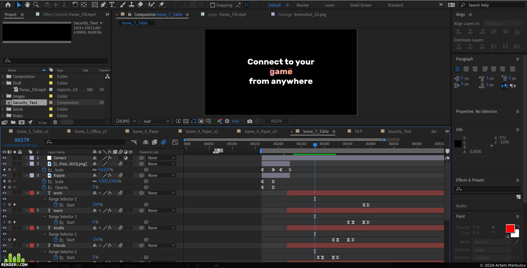Select the Puppet Pin tool
The image size is (527, 268).
[161, 5]
